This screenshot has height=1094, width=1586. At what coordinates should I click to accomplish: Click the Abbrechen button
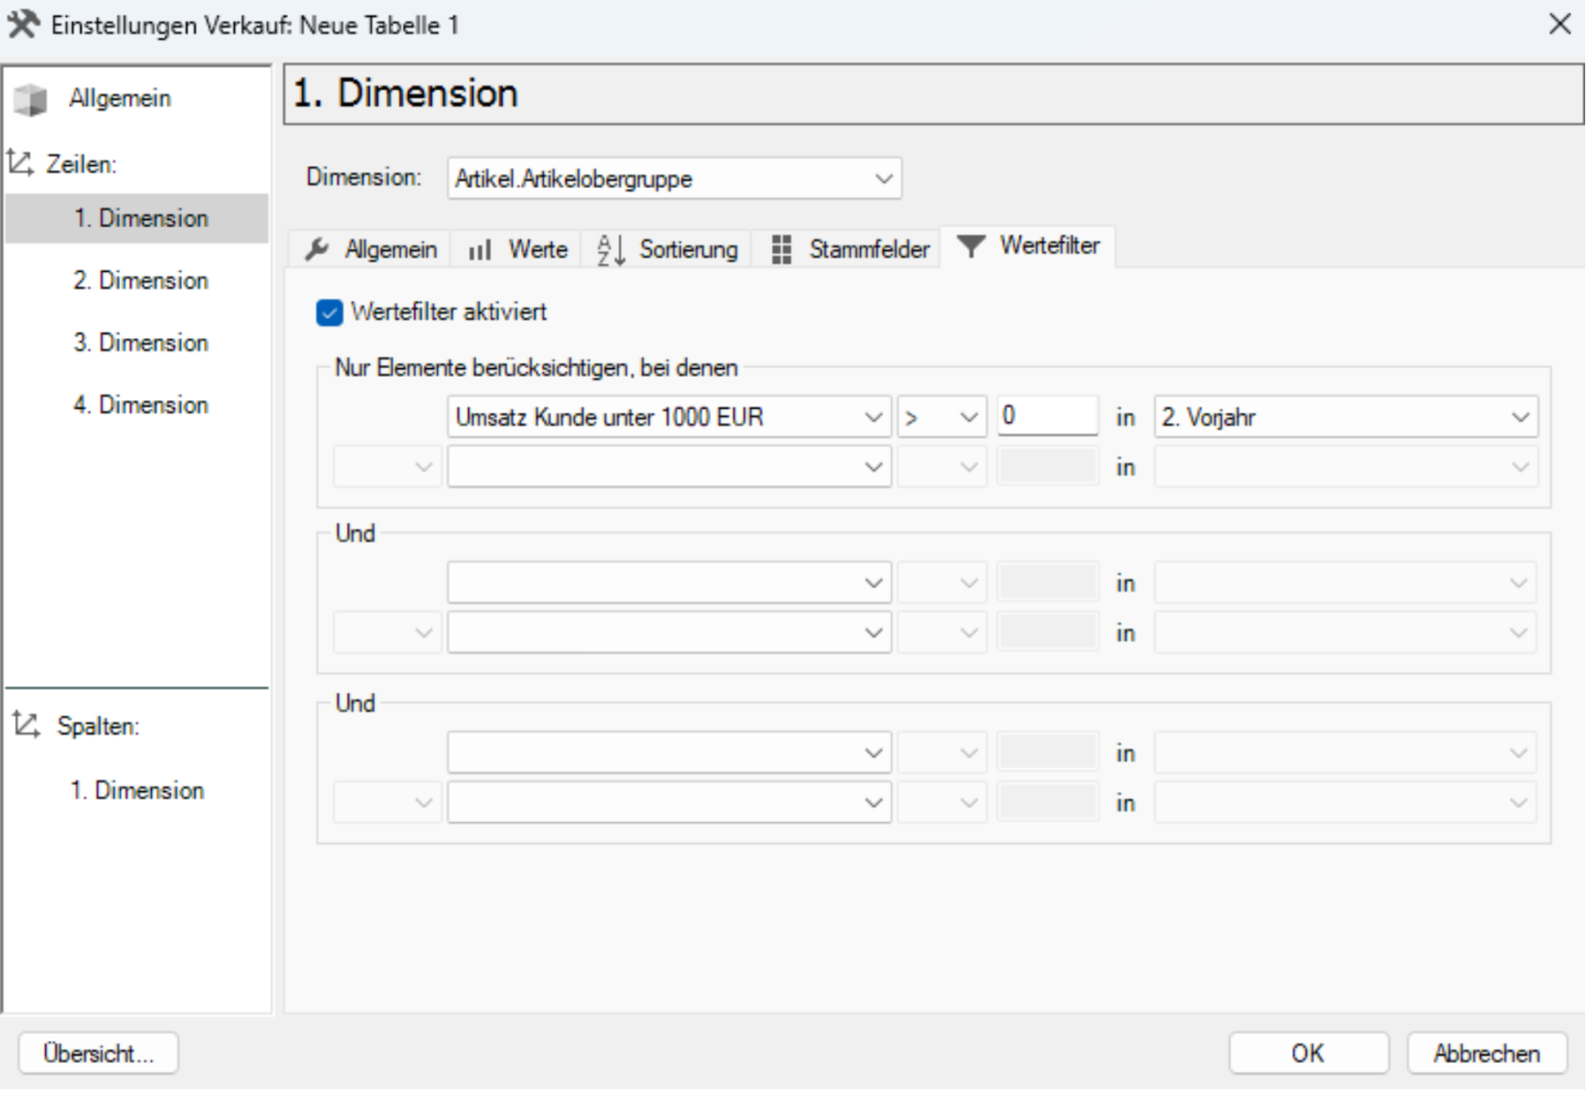[1487, 1052]
